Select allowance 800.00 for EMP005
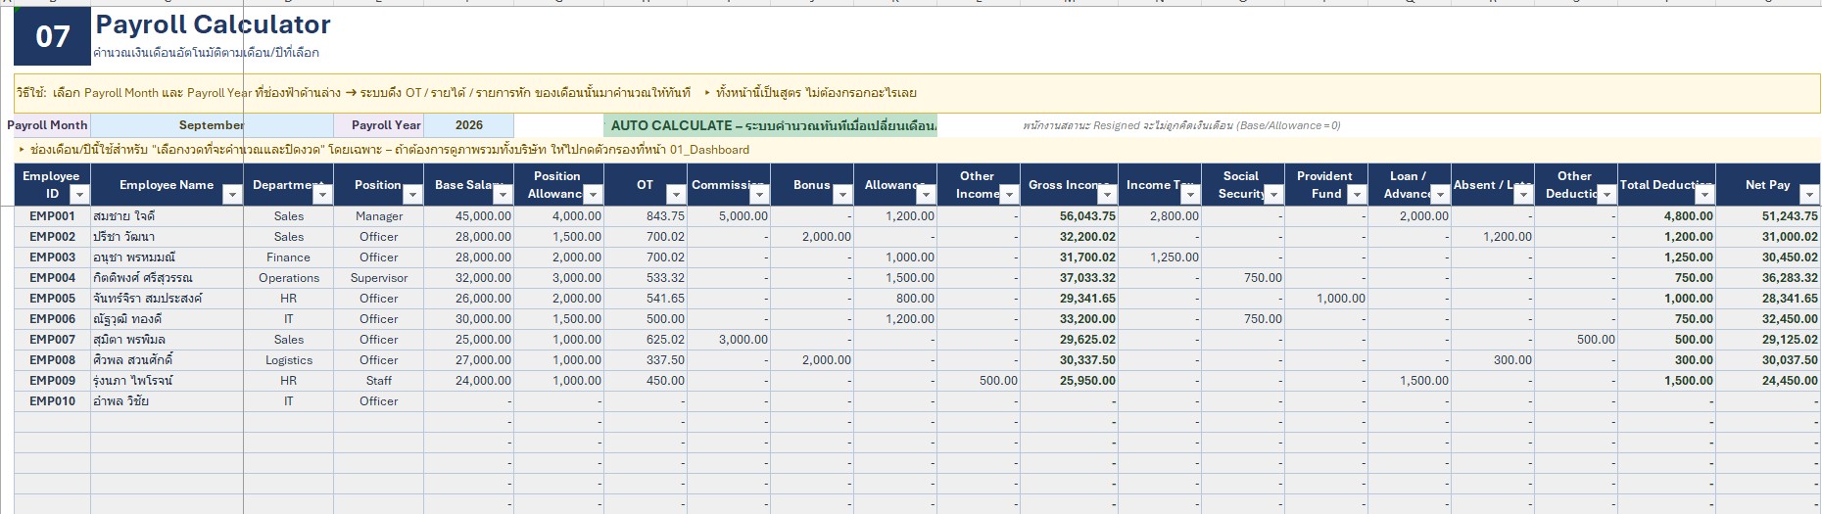This screenshot has width=1822, height=514. (895, 299)
